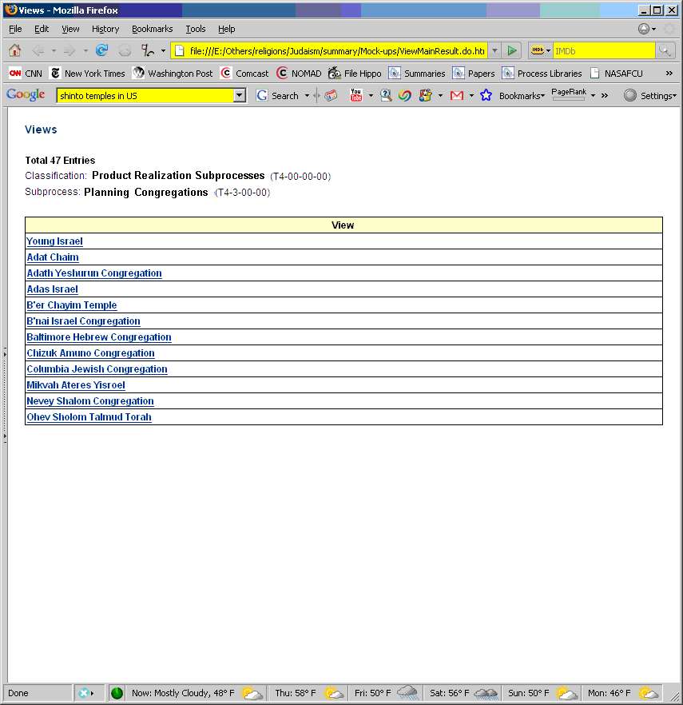Open the Google search box suggestions dropdown

[x=240, y=95]
